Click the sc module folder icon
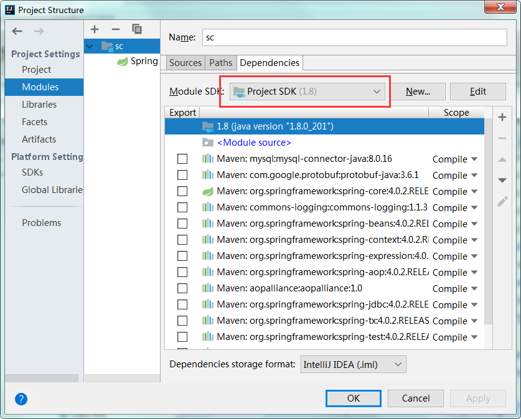This screenshot has height=419, width=521. coord(107,46)
